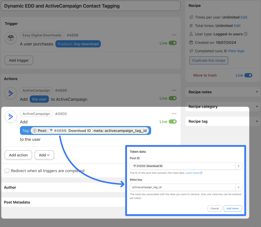Click the Add token button
This screenshot has height=227, width=261.
232,208
